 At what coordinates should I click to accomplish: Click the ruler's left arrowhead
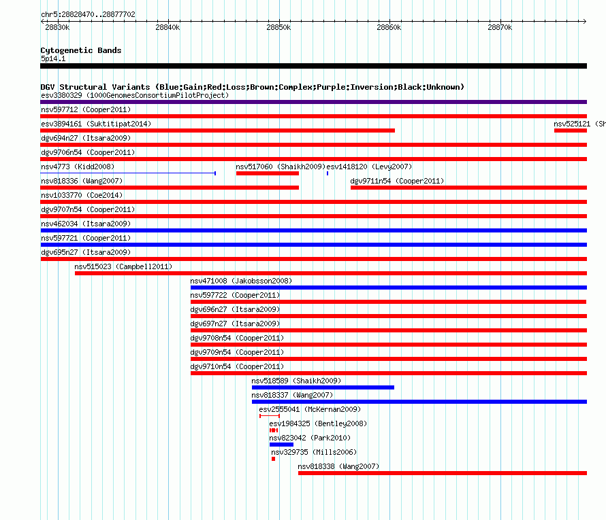[x=43, y=21]
